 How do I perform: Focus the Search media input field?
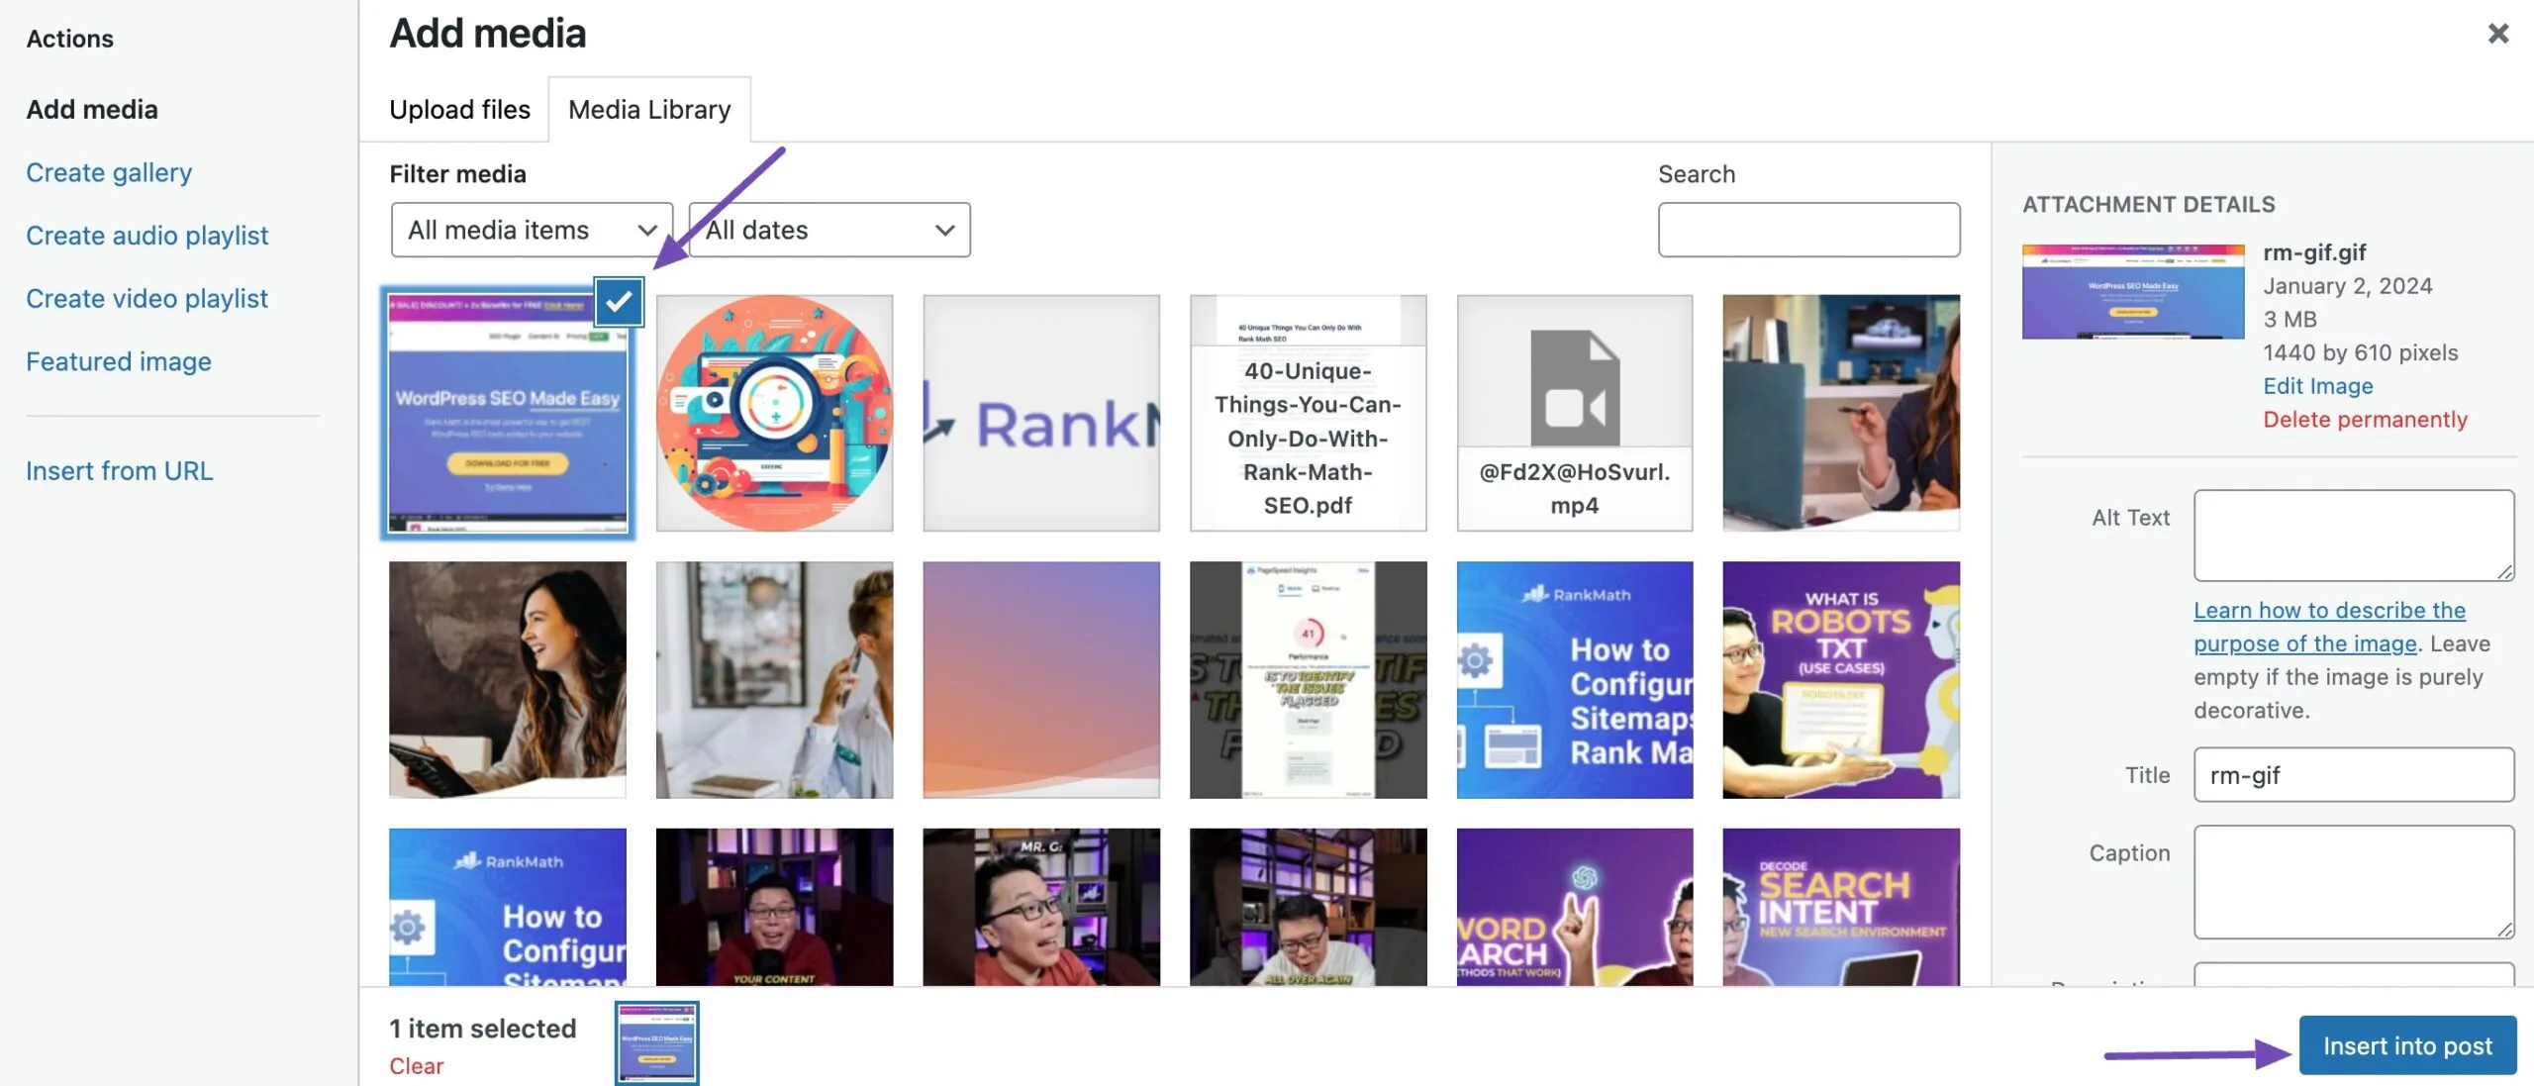(1808, 230)
